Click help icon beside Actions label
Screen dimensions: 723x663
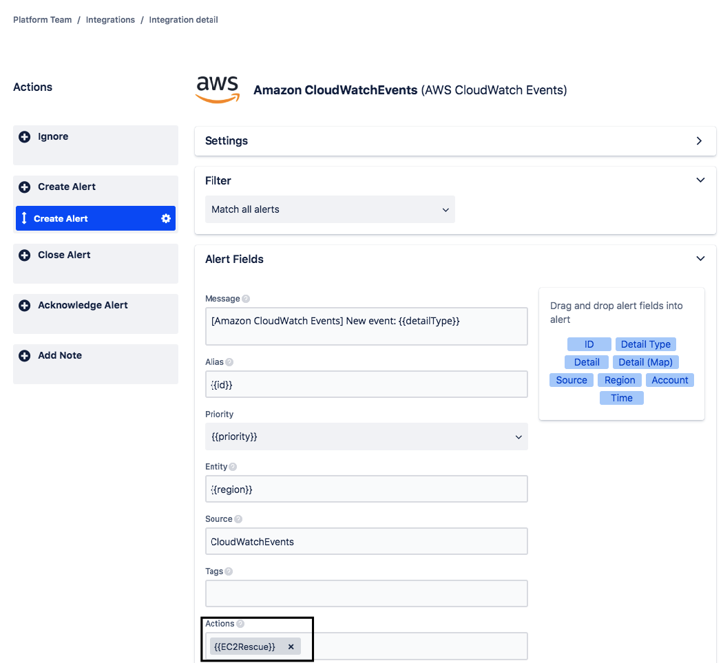[240, 624]
